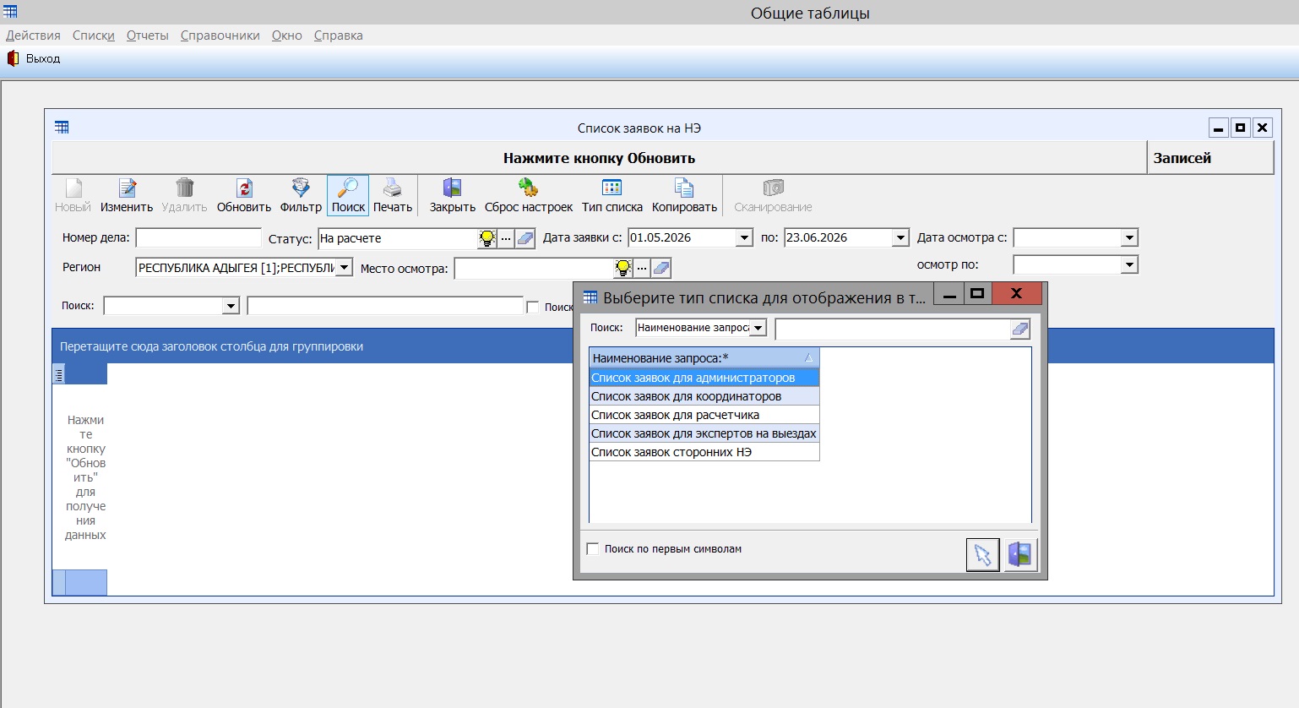Image resolution: width=1299 pixels, height=708 pixels.
Task: Reset settings via Сброс настроек
Action: point(529,188)
